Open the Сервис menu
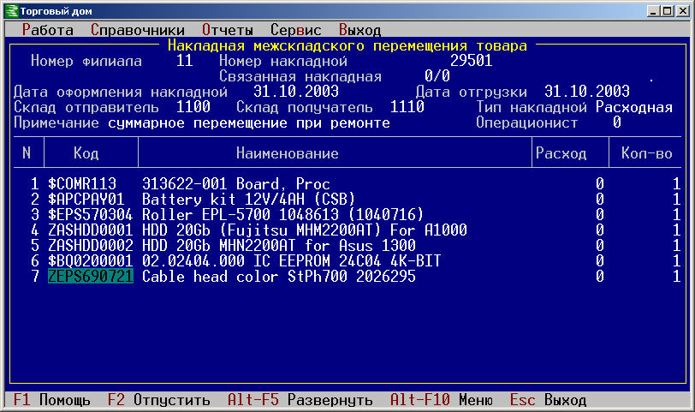 pyautogui.click(x=296, y=30)
